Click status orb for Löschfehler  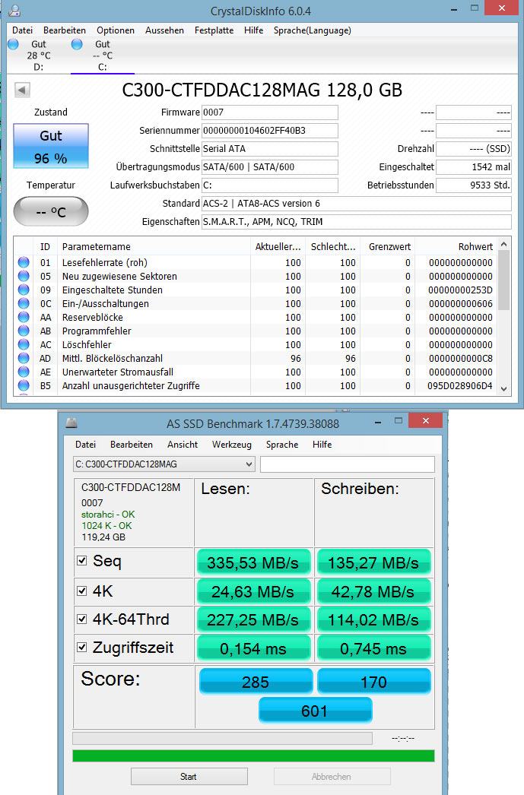click(24, 344)
